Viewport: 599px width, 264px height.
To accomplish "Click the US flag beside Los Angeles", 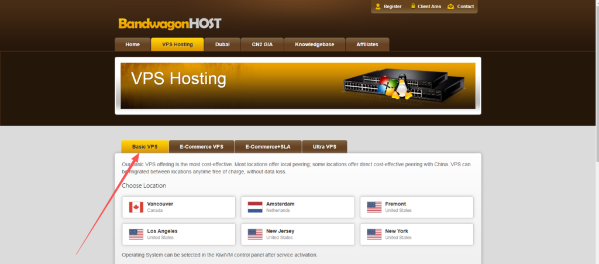I will coord(136,234).
